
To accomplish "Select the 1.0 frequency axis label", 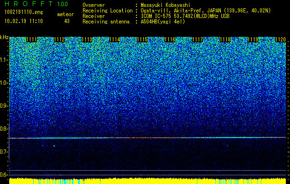I will coord(4,83).
